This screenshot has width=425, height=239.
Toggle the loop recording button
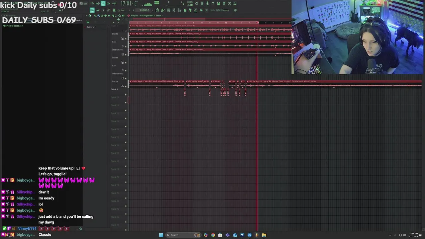pos(114,3)
